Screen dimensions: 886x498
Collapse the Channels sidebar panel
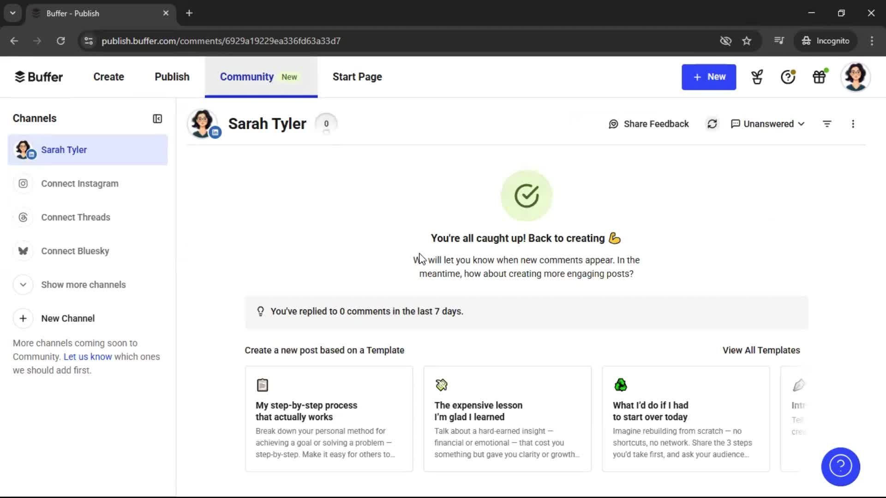coord(157,119)
